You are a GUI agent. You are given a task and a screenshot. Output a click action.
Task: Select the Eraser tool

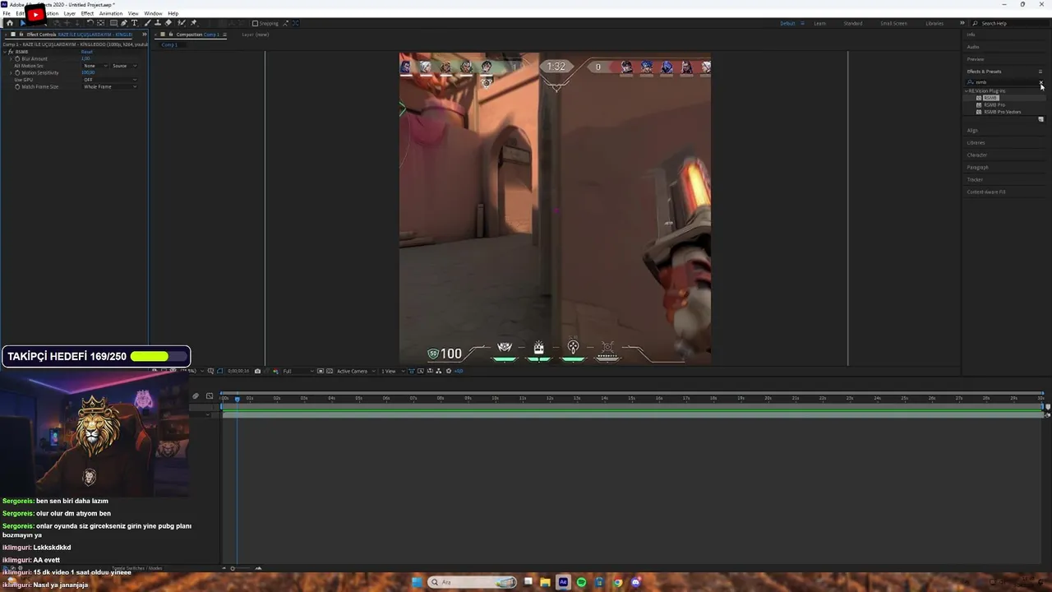click(x=168, y=23)
